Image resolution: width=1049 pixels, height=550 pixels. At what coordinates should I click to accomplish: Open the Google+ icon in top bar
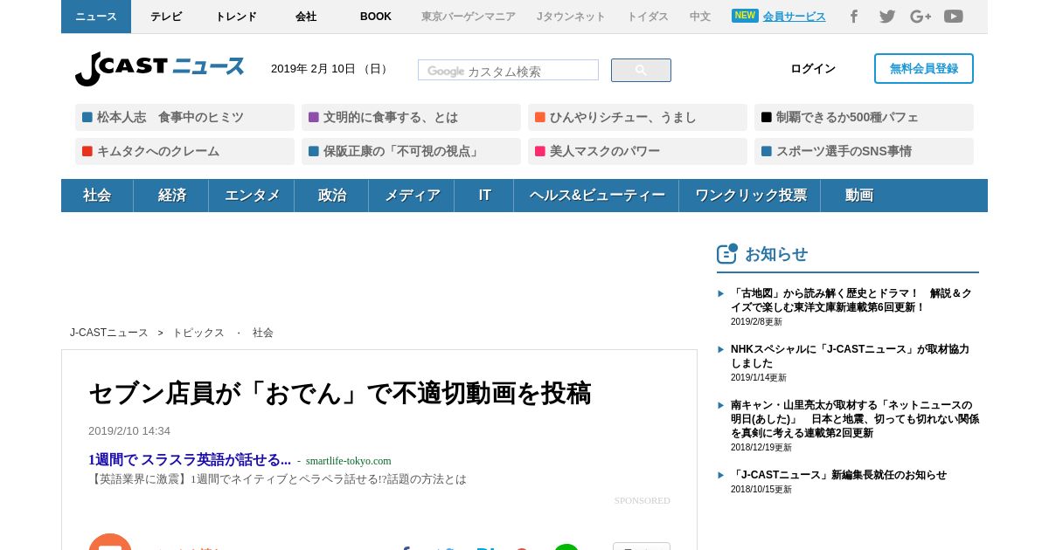pyautogui.click(x=920, y=17)
